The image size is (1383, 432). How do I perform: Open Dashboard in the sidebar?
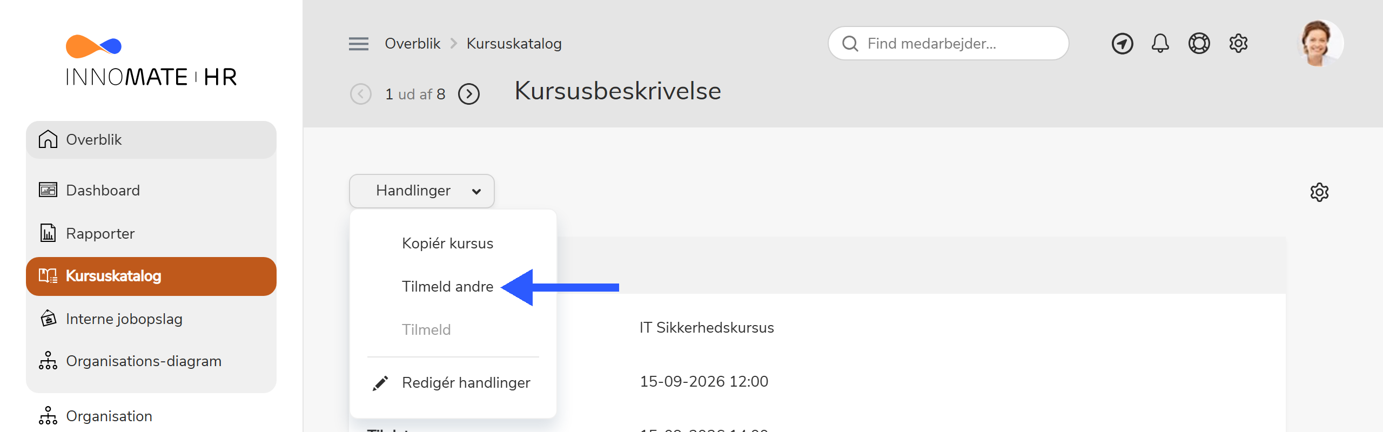(x=151, y=190)
